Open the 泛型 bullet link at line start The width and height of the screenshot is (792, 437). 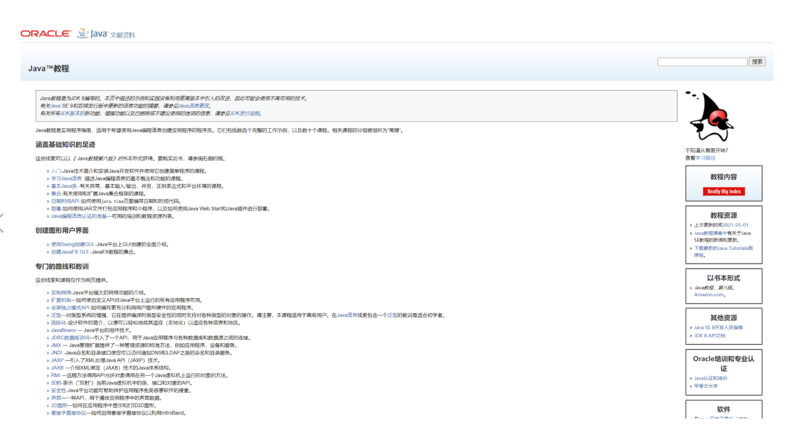click(56, 315)
